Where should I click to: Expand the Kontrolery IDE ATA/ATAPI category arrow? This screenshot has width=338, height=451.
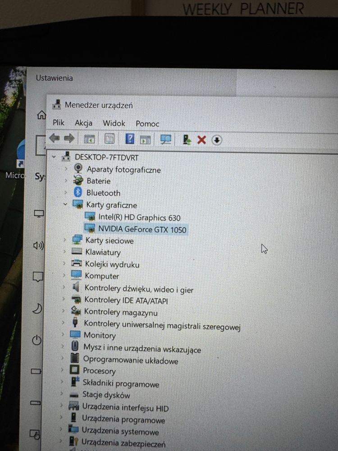point(64,299)
